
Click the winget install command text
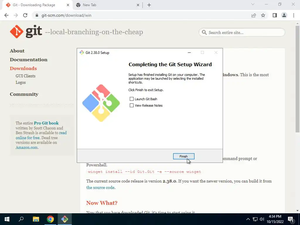coord(144,172)
